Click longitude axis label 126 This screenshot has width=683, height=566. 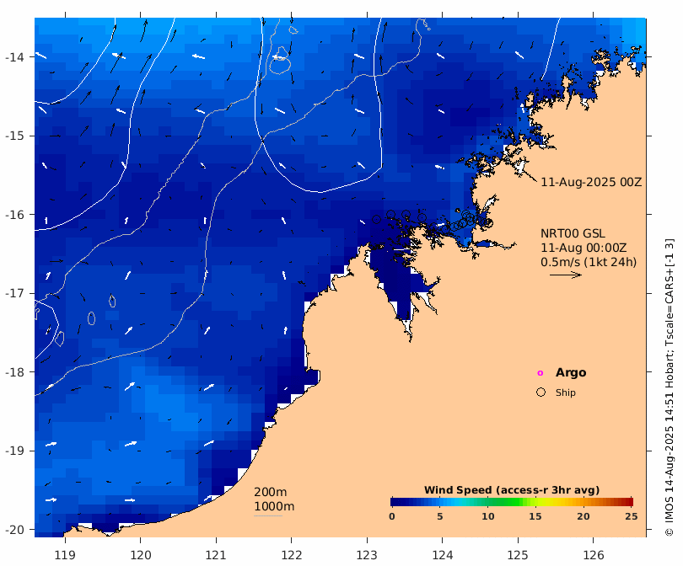point(594,555)
